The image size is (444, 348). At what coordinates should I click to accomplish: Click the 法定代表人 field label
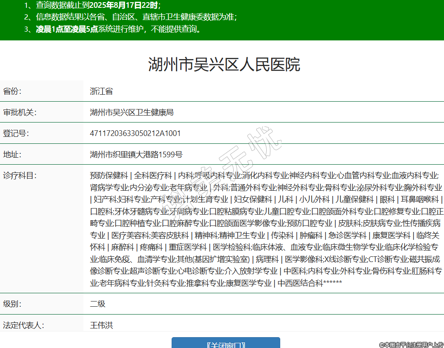[x=23, y=325]
